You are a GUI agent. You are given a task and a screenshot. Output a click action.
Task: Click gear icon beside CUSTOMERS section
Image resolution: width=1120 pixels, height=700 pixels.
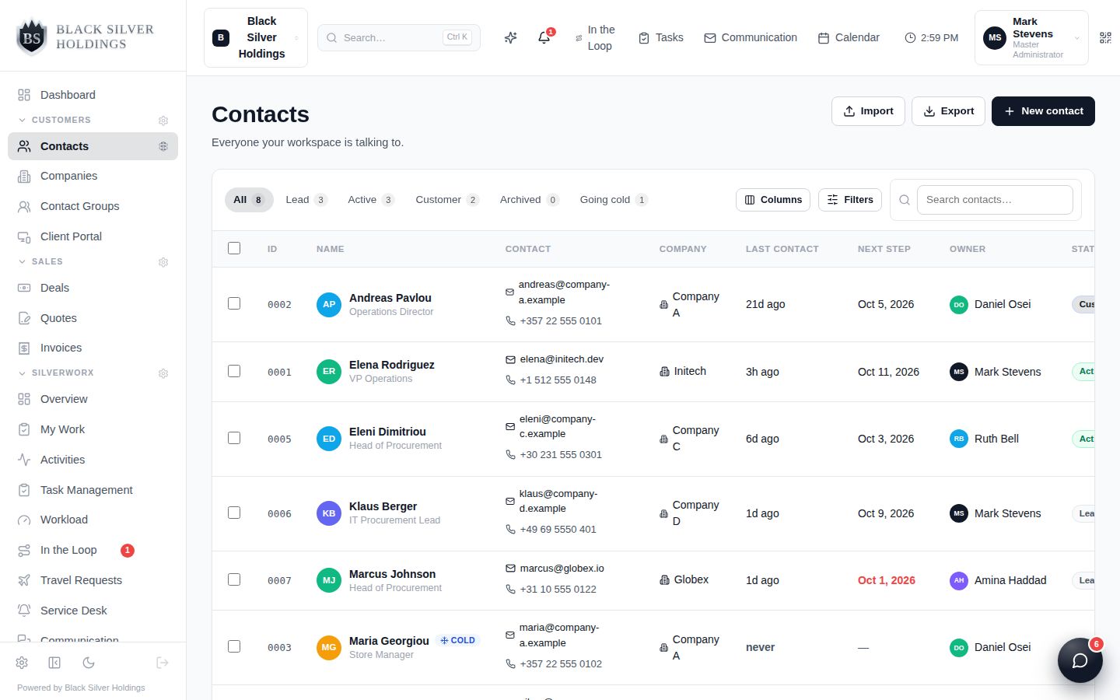click(163, 121)
